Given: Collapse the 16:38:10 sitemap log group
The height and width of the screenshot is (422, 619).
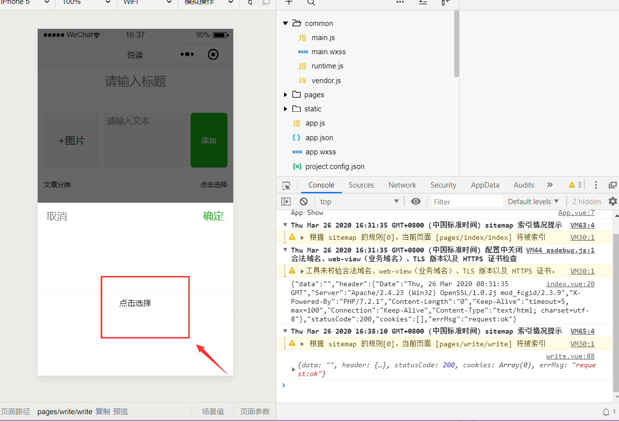Looking at the screenshot, I should click(286, 331).
